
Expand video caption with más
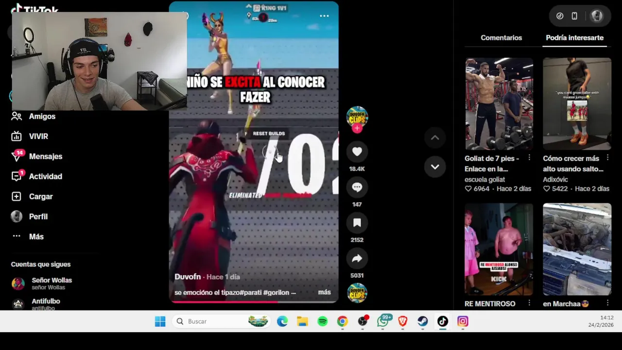pyautogui.click(x=324, y=292)
